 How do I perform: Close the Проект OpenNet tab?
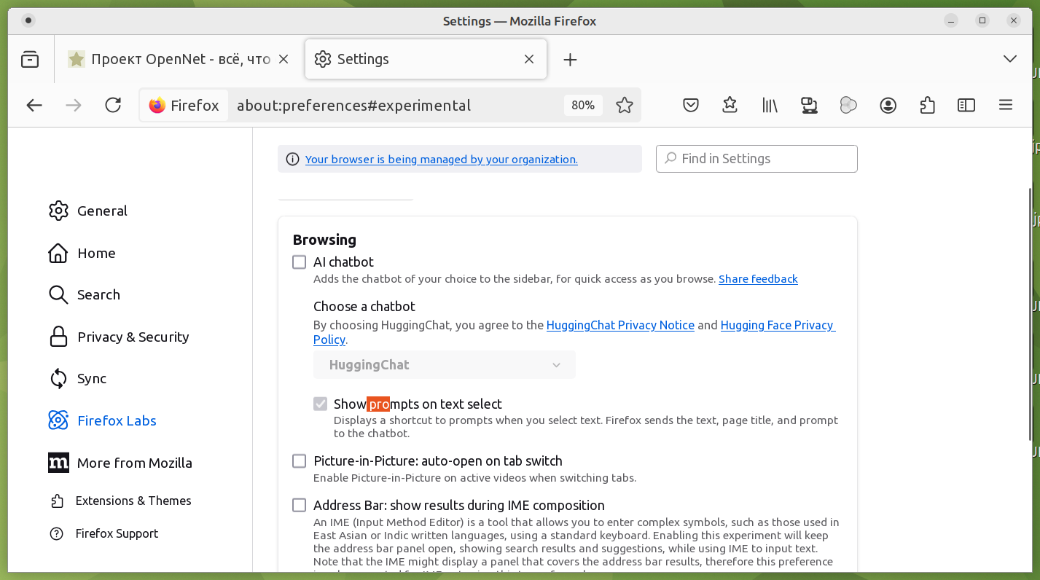coord(284,60)
